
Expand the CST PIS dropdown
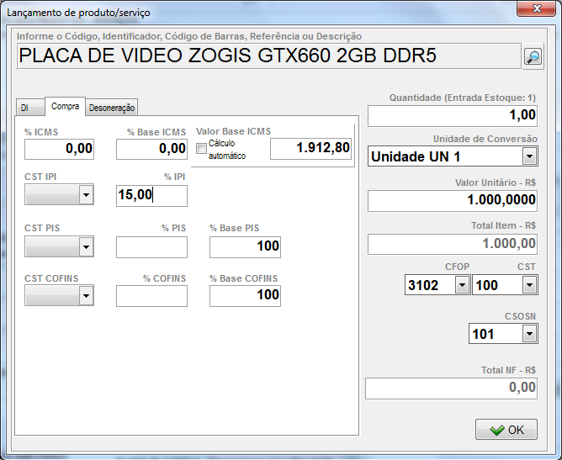85,246
